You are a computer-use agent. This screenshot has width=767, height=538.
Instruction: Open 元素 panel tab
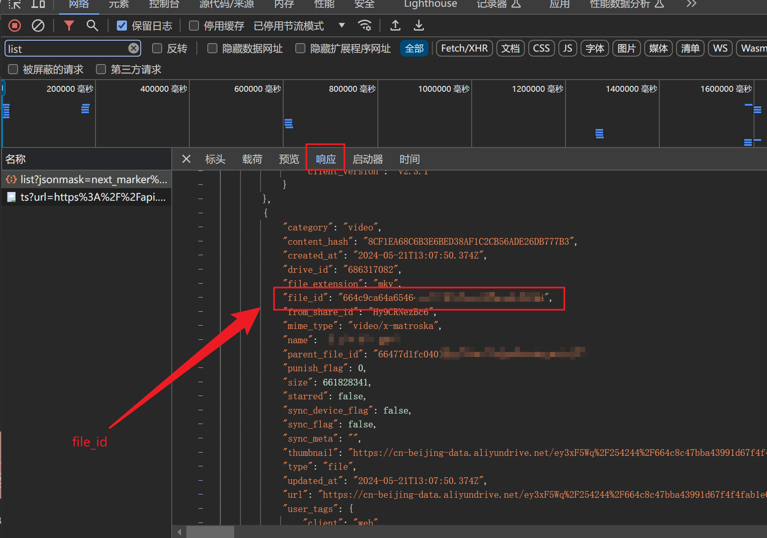(119, 4)
